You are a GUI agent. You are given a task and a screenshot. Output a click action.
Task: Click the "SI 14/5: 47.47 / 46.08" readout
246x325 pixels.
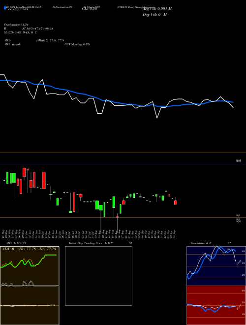(38, 29)
